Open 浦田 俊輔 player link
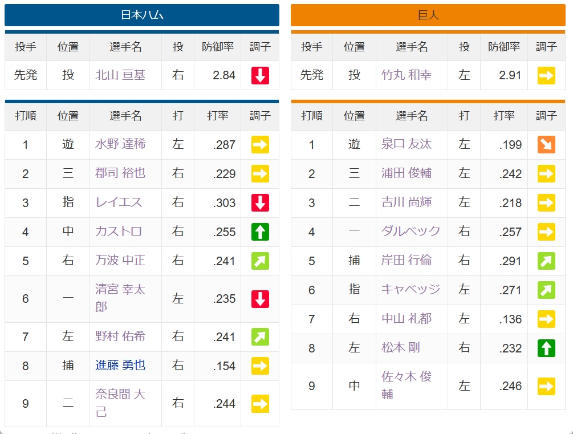This screenshot has height=434, width=573. tap(407, 173)
